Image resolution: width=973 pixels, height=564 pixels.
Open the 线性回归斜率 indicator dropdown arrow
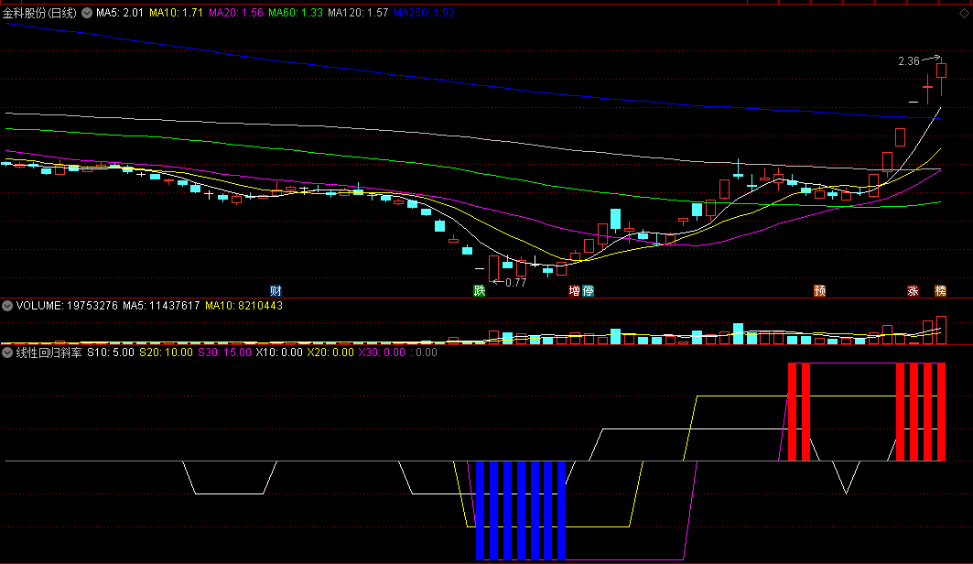click(x=7, y=352)
